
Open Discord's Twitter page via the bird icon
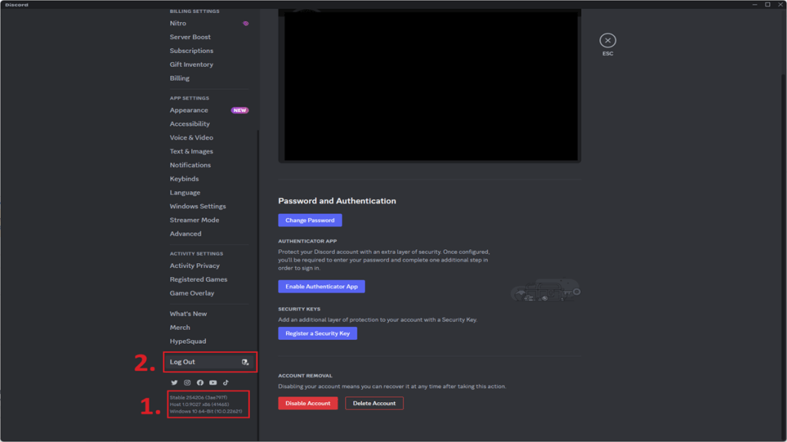coord(174,382)
